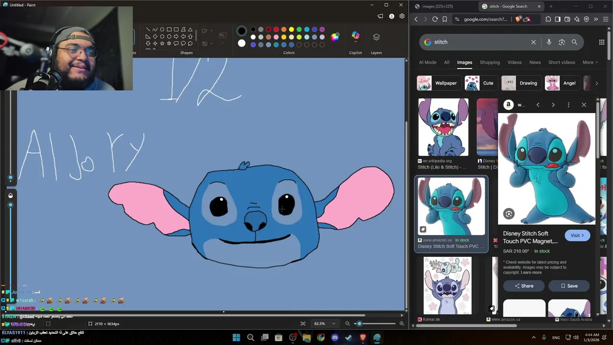Screen dimensions: 613x345
Task: Fit canvas to window in Paint
Action: [x=303, y=324]
